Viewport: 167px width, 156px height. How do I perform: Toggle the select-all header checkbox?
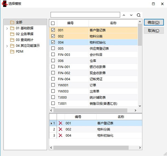pos(53,23)
